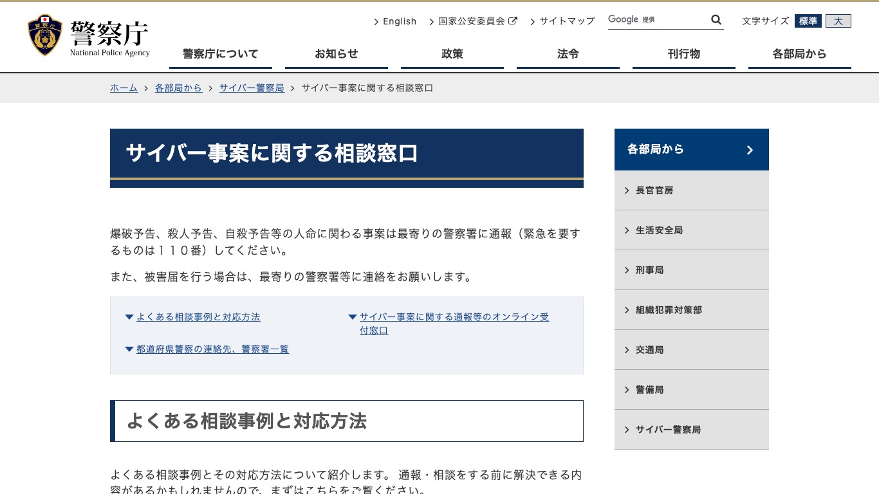Open 長官官房 in the sidebar
Screen dimensions: 879x494
pyautogui.click(x=692, y=190)
